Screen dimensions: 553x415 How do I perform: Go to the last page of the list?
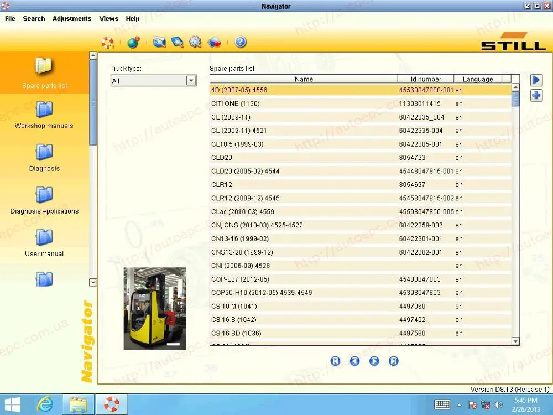point(394,361)
